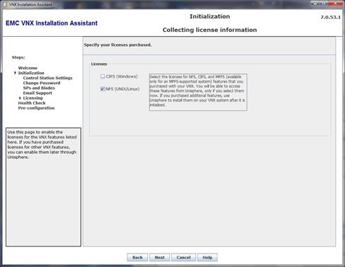Click the sidebar help text panel
Image resolution: width=345 pixels, height=267 pixels.
[x=43, y=187]
